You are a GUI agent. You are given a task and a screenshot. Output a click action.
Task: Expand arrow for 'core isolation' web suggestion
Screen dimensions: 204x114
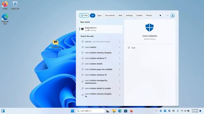point(120,47)
